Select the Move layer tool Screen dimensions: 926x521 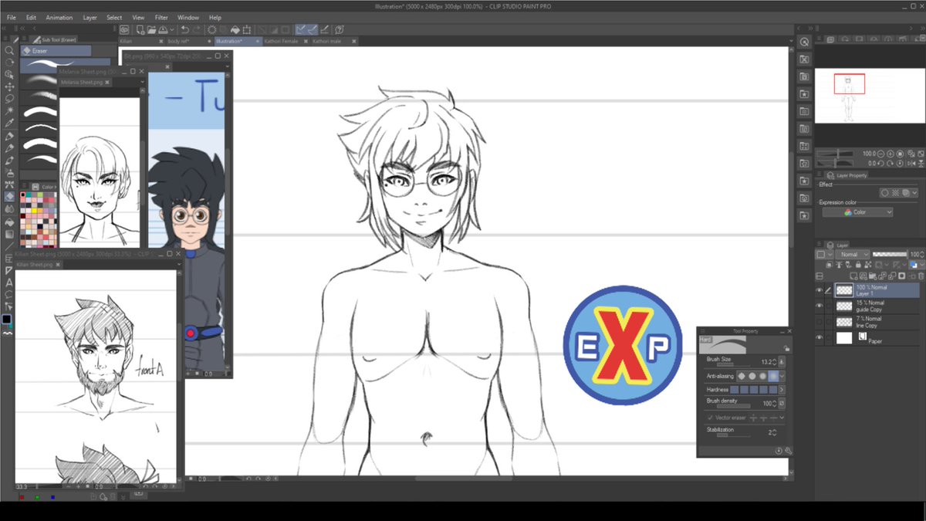[8, 86]
